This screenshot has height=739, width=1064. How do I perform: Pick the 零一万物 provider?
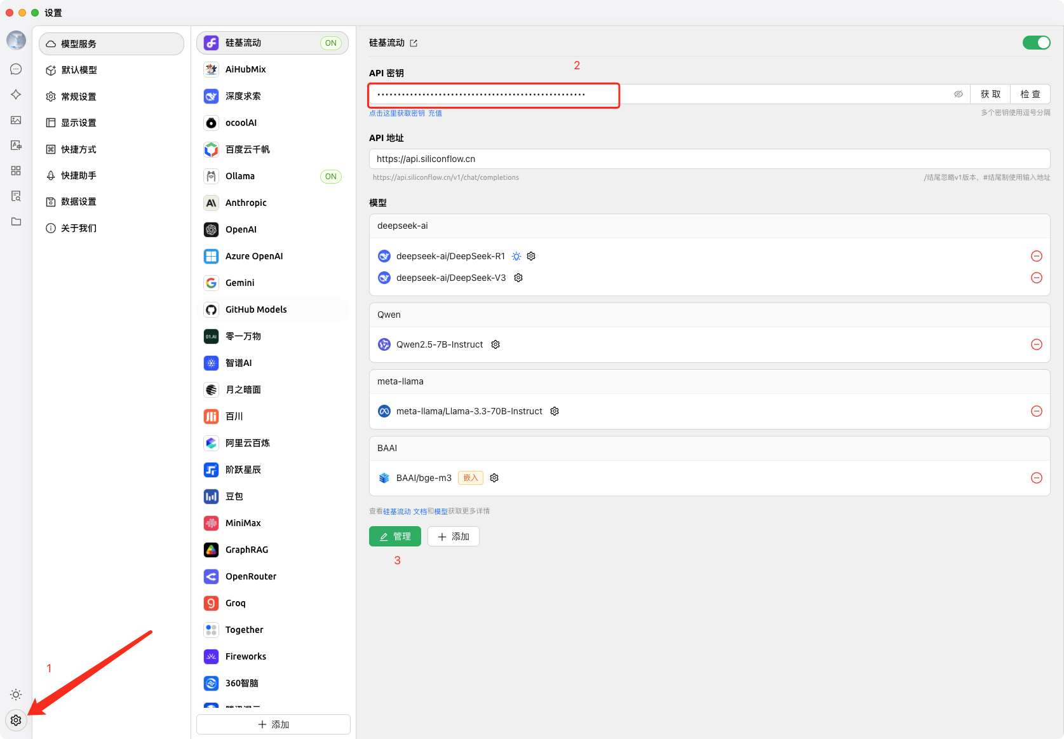(x=273, y=336)
